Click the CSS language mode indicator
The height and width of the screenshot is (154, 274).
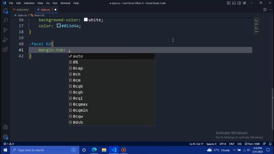click(239, 144)
